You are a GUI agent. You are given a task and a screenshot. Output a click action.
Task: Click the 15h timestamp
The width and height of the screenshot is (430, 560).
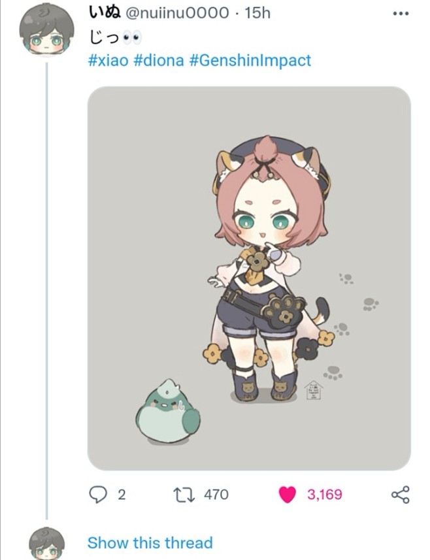click(257, 13)
